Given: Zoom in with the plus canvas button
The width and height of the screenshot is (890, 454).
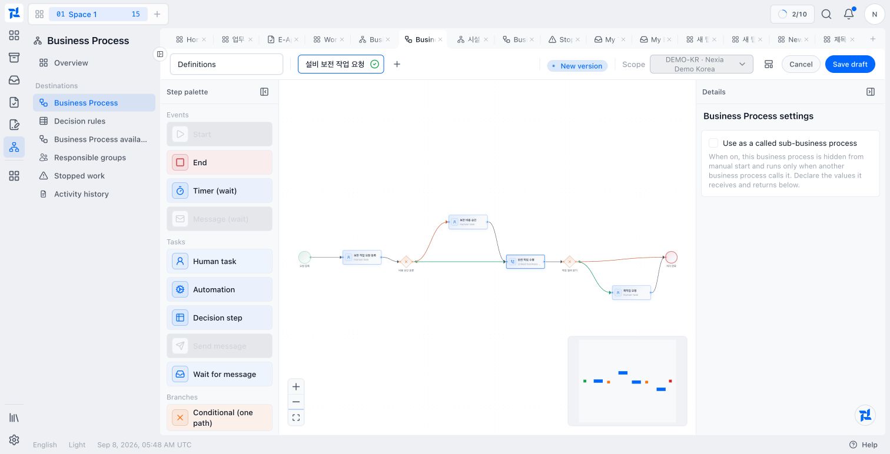Looking at the screenshot, I should pos(296,387).
